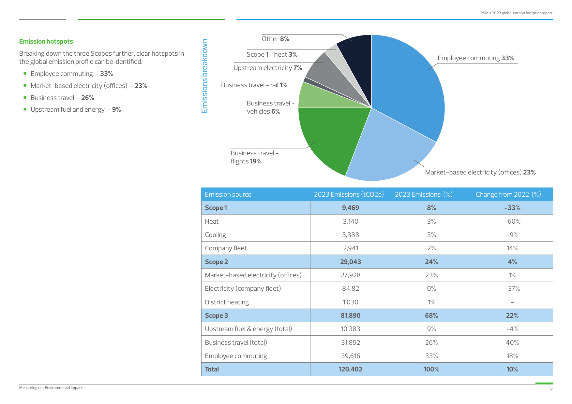Screen dimensions: 572x404
Task: Click the 'Emission source' column header
Action: (228, 194)
